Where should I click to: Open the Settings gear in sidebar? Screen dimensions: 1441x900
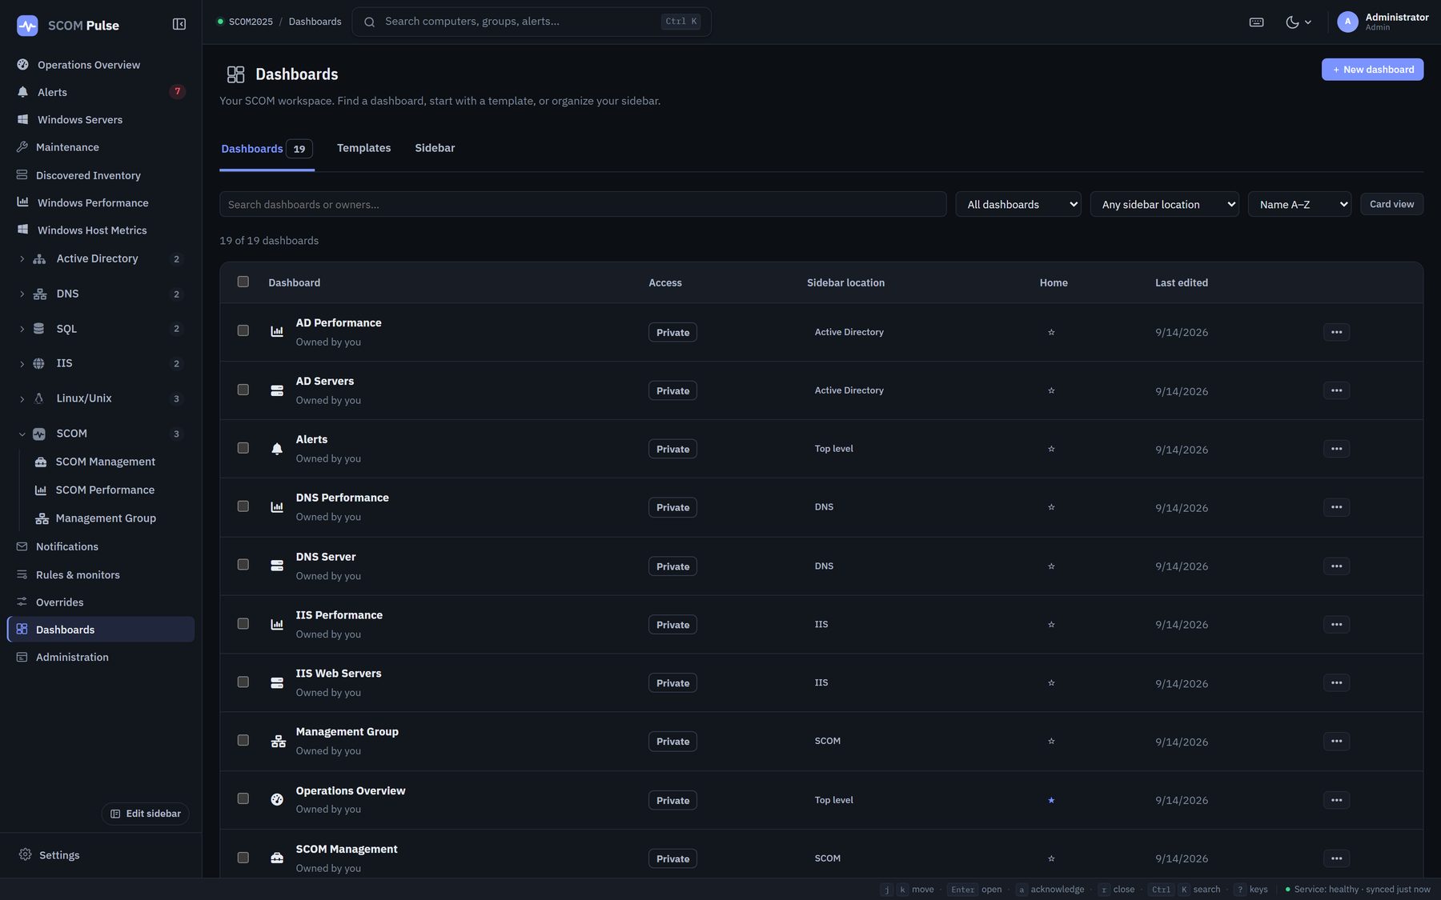[x=26, y=854]
